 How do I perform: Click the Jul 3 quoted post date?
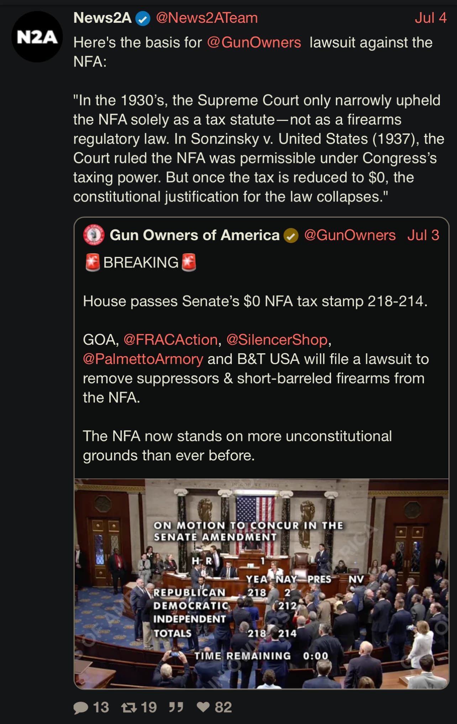click(423, 235)
